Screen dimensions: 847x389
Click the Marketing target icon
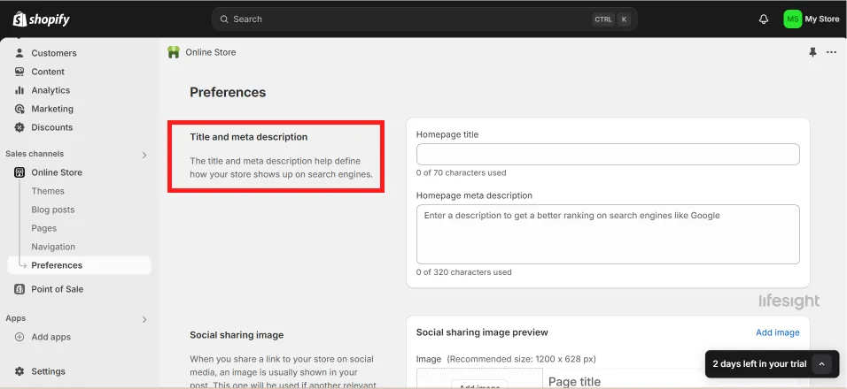(x=19, y=109)
